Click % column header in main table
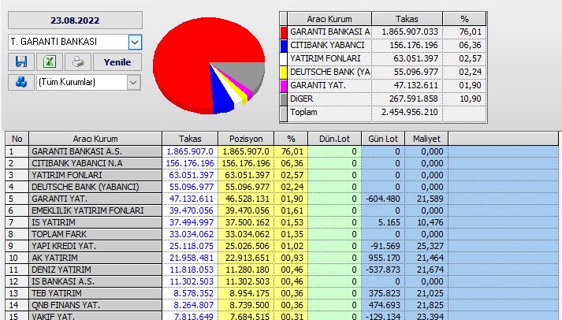 tap(291, 139)
